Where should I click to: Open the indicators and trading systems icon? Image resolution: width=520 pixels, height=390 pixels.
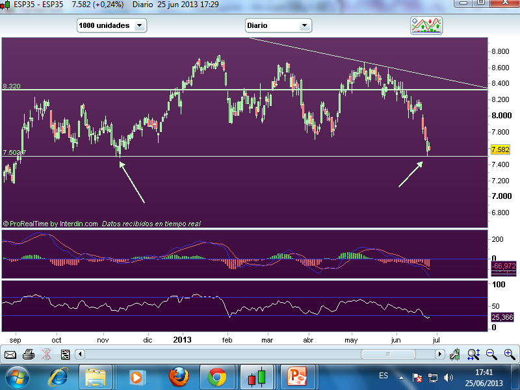426,25
